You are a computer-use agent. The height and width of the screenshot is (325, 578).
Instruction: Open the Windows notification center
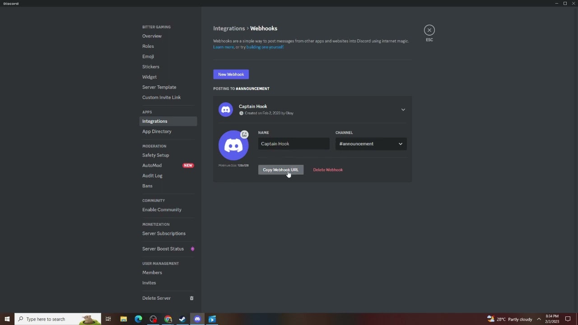[x=568, y=319]
